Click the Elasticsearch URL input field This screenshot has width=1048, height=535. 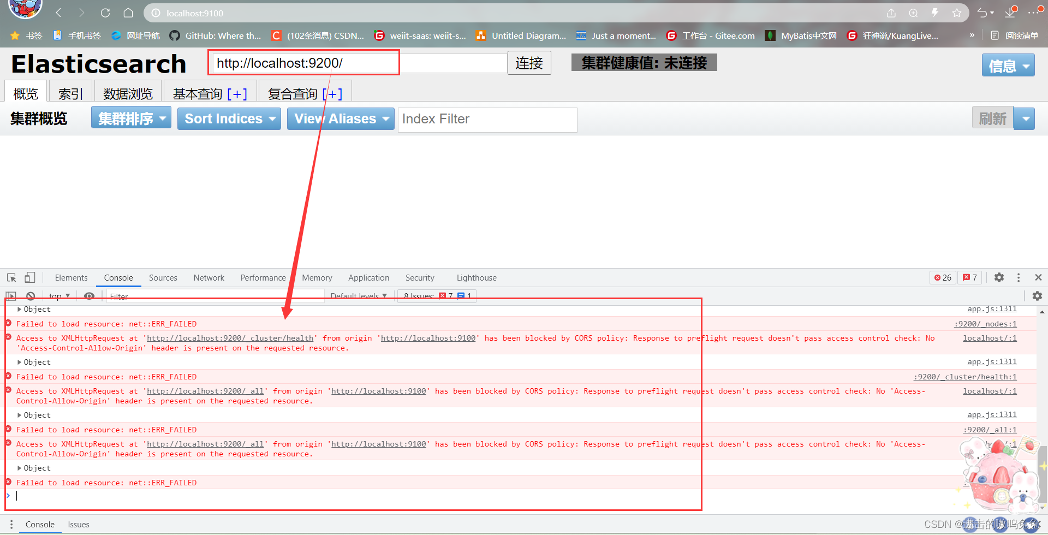point(360,63)
